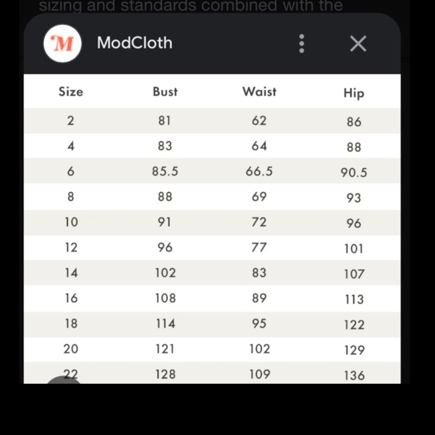This screenshot has width=435, height=435.
Task: Click the 77 waist value for size 12
Action: pos(259,248)
